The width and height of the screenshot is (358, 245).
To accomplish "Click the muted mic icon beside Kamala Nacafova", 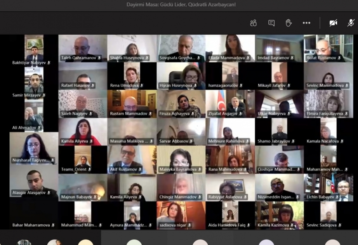I will coord(342,142).
